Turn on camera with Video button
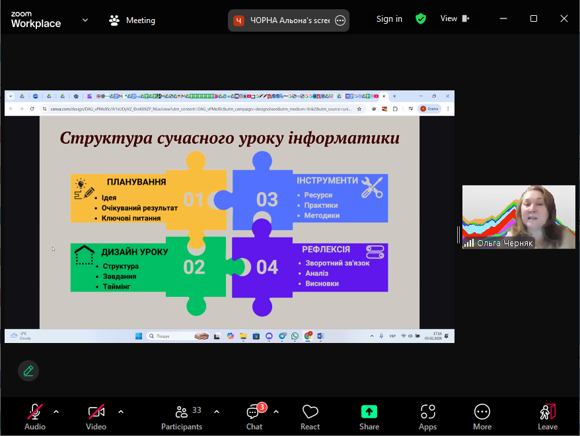The height and width of the screenshot is (436, 580). point(96,416)
